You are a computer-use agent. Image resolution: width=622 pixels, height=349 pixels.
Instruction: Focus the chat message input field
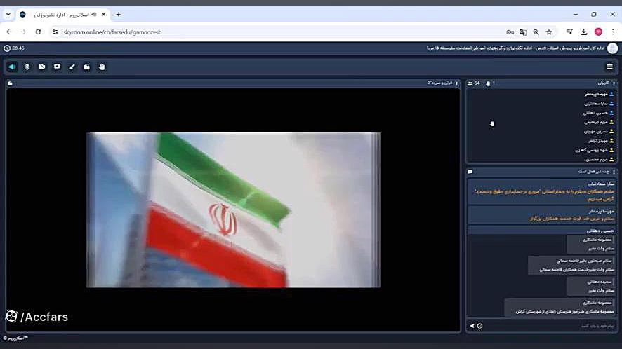coord(550,326)
